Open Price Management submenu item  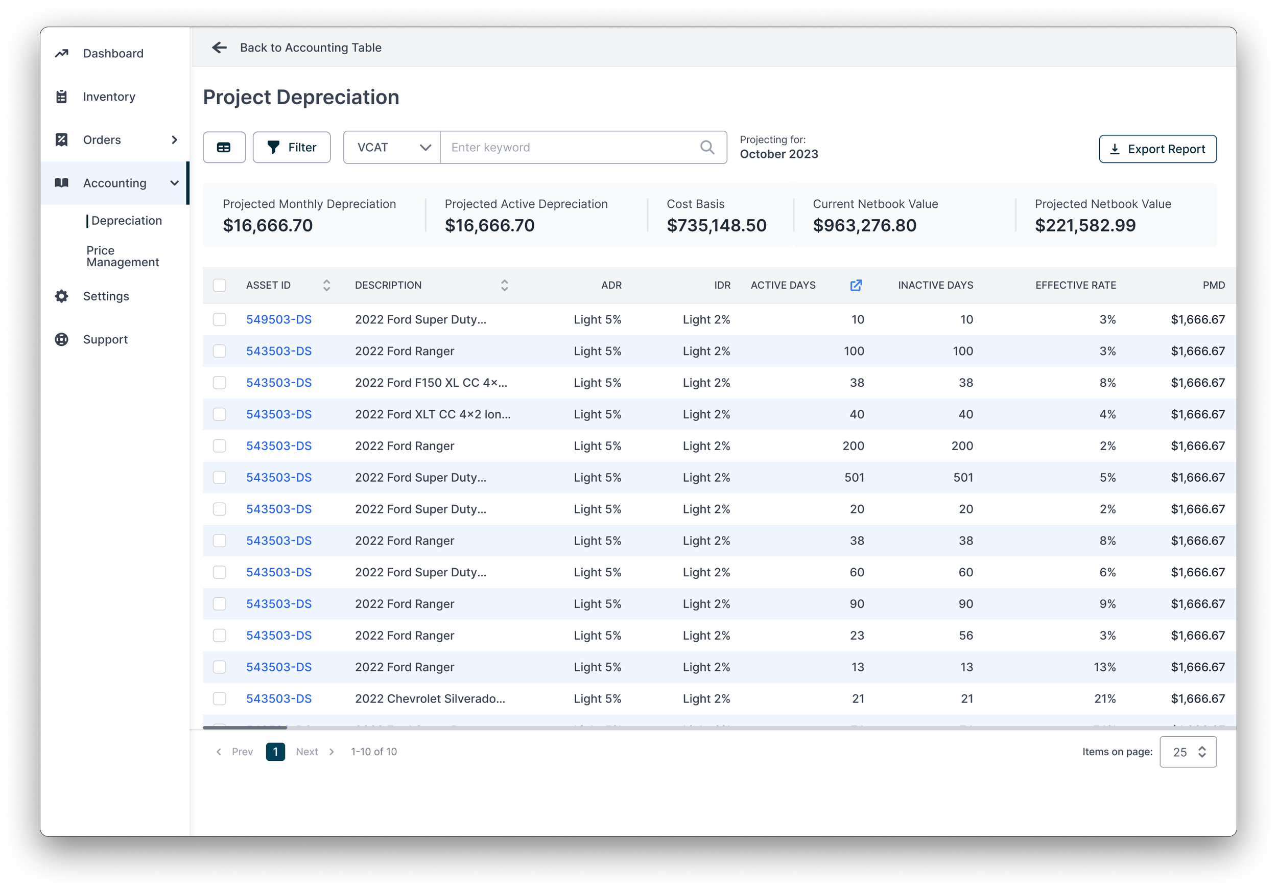[x=123, y=256]
